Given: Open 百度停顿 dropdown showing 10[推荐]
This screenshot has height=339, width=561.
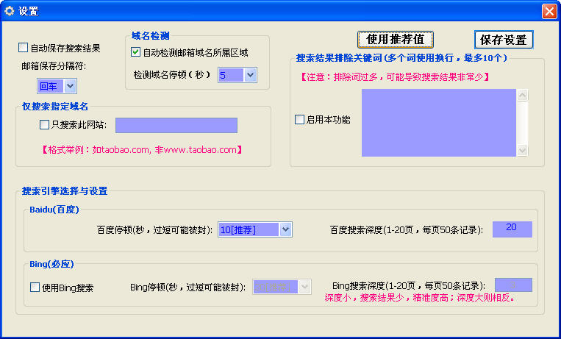Looking at the screenshot, I should [285, 230].
